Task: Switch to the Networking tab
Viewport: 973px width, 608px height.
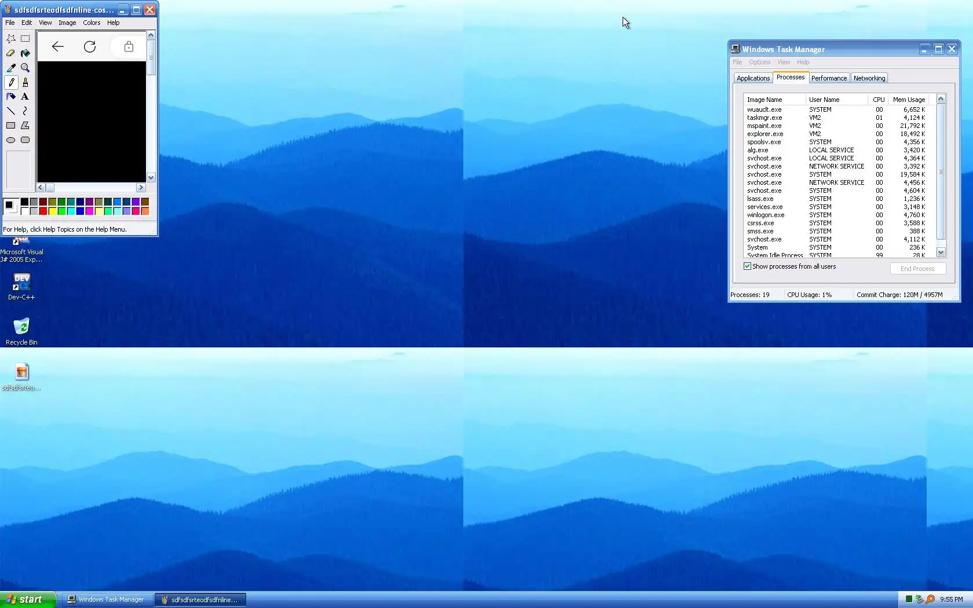Action: click(869, 78)
